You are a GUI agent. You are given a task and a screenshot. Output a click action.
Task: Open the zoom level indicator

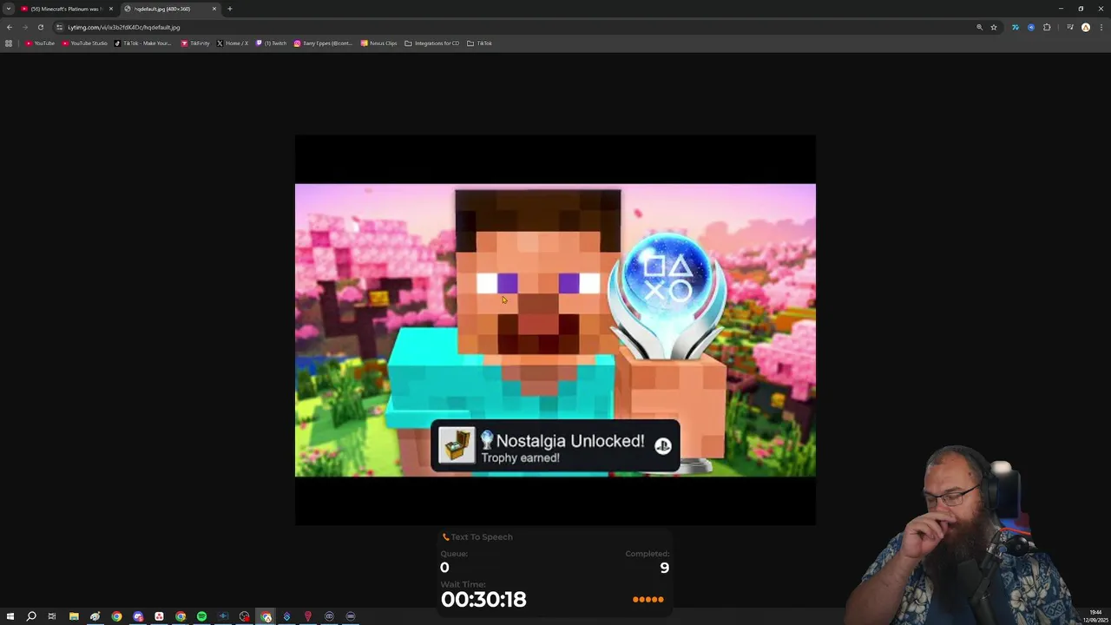point(980,27)
